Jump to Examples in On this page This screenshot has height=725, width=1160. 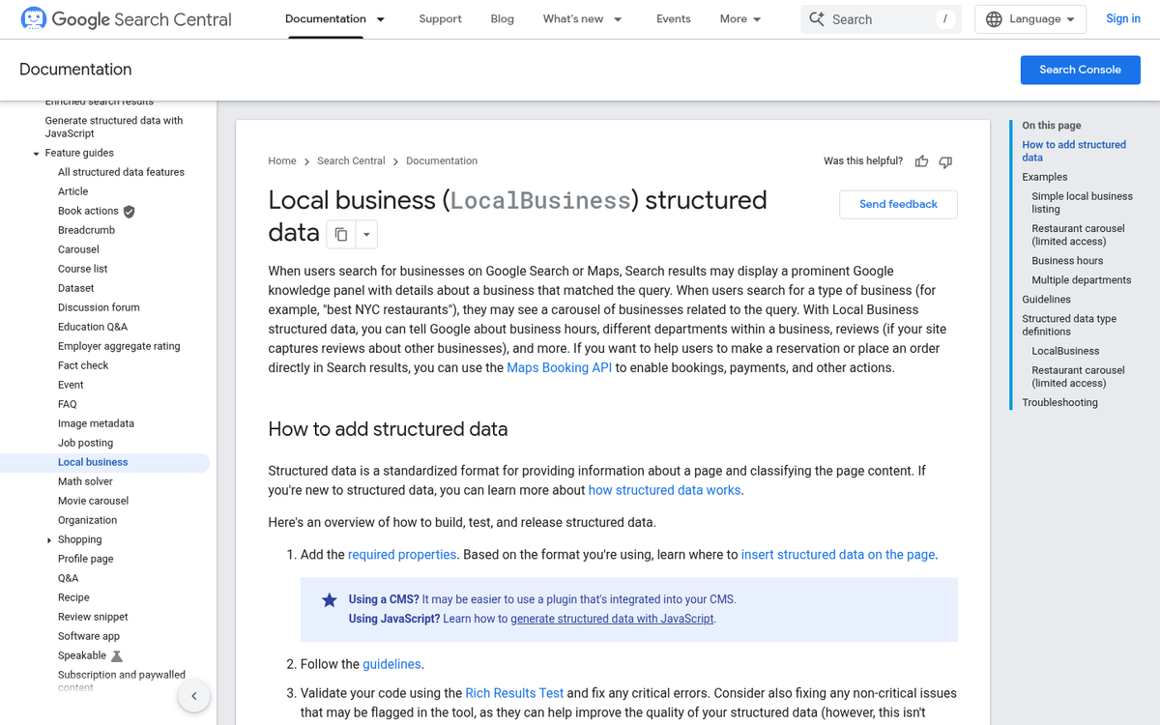(1045, 177)
